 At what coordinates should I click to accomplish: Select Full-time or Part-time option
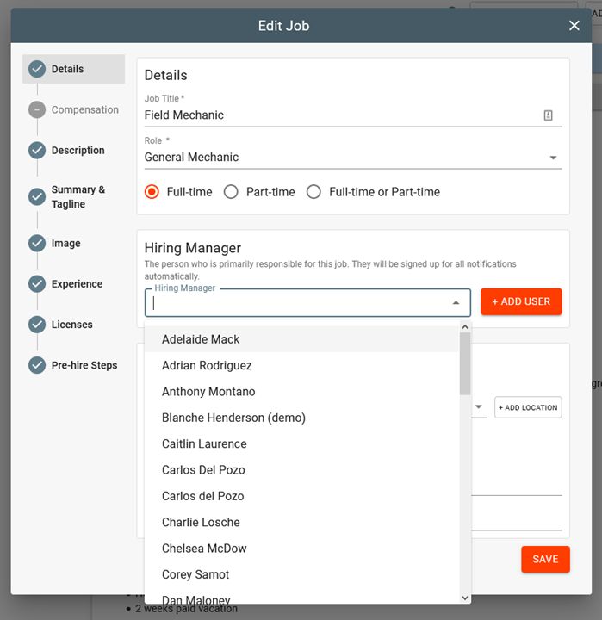click(313, 192)
